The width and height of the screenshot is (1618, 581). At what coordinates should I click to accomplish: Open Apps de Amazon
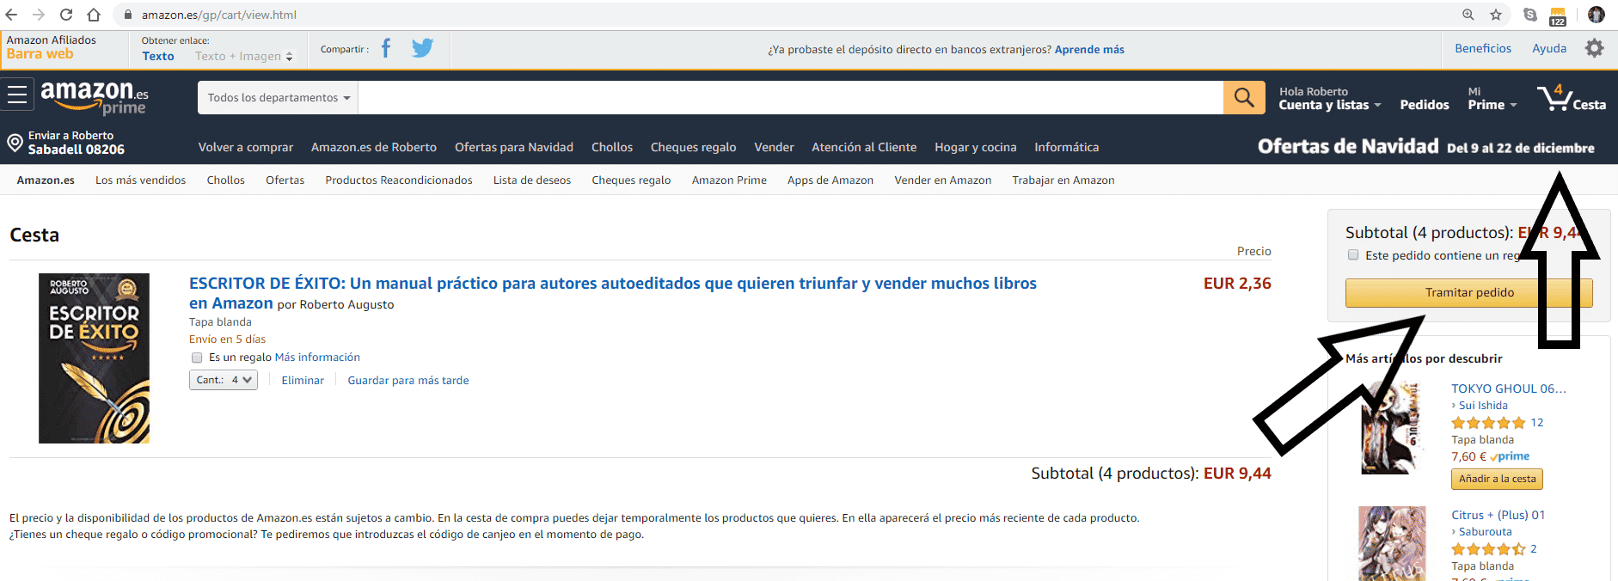tap(830, 180)
